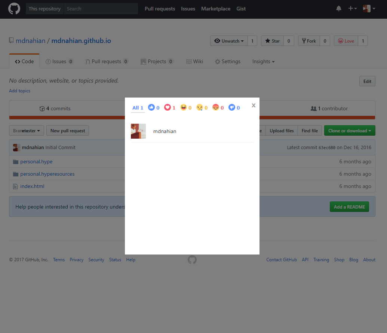Open the footer Security link
387x333 pixels.
[96, 260]
